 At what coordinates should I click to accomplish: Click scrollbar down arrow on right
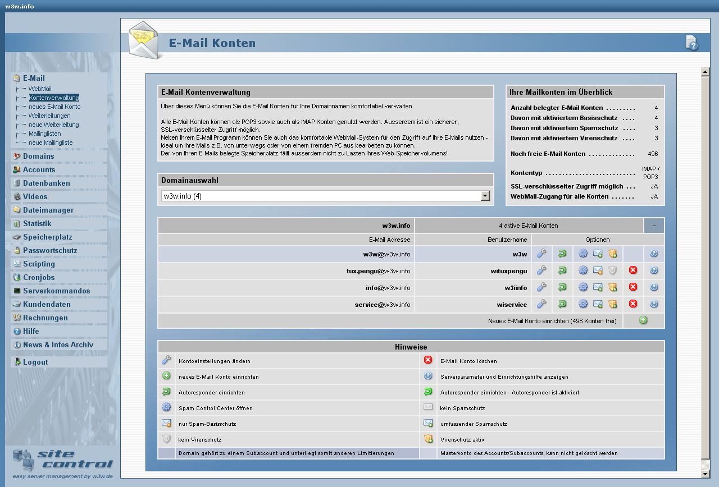point(706,474)
